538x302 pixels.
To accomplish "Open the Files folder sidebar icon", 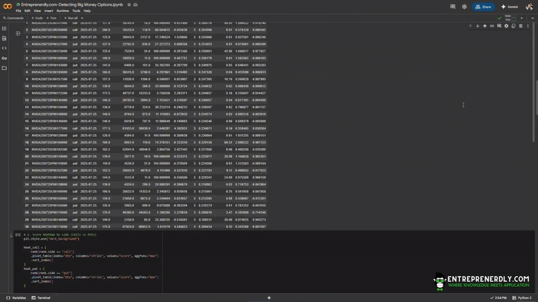I will point(4,68).
